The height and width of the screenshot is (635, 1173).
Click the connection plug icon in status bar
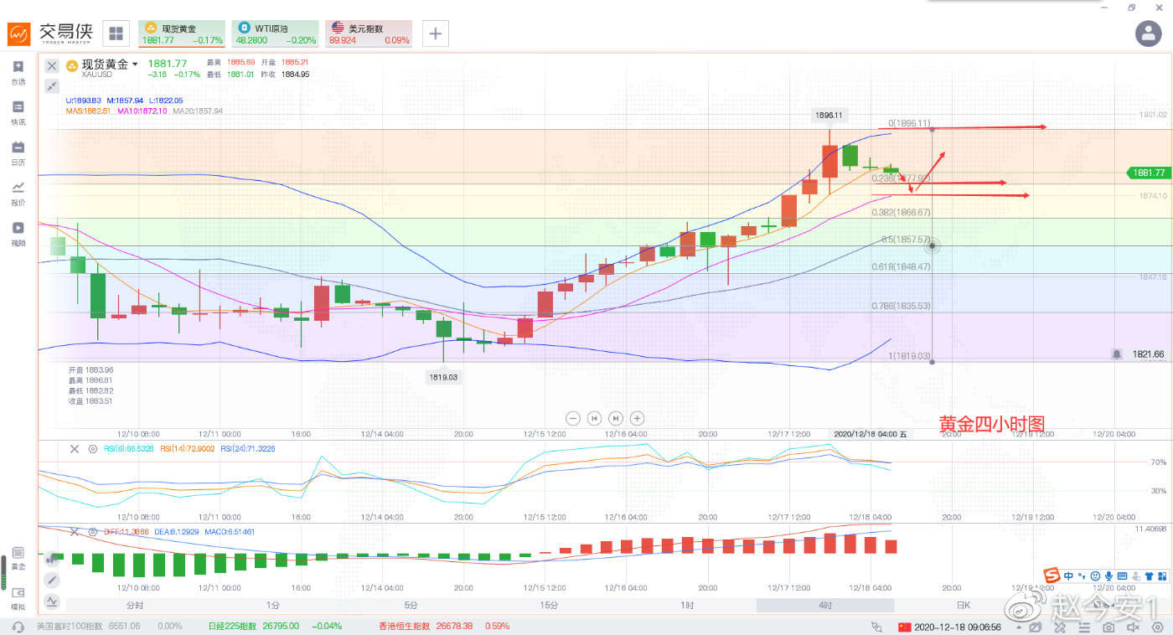(x=876, y=627)
